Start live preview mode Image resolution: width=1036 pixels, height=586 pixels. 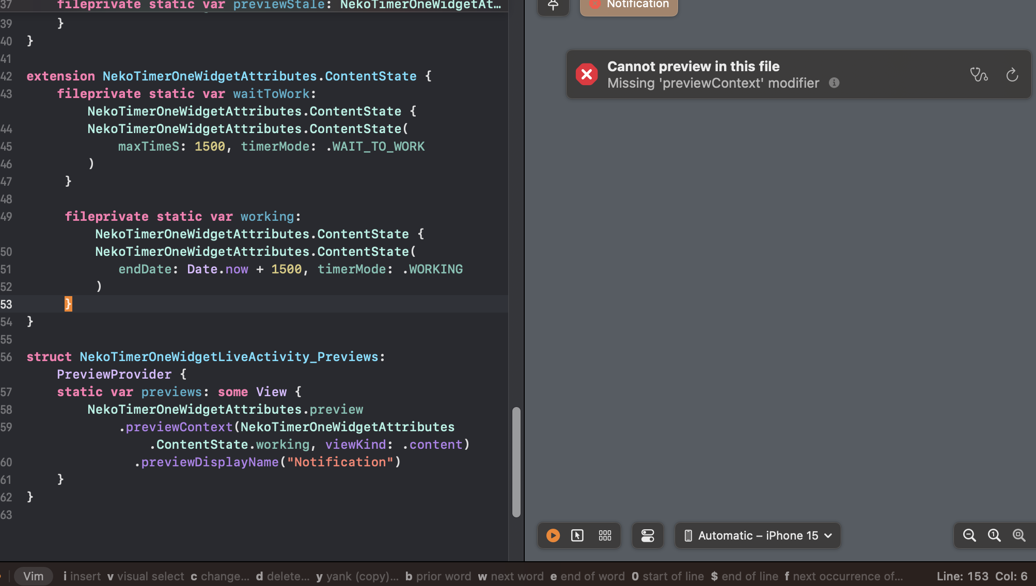pos(553,535)
